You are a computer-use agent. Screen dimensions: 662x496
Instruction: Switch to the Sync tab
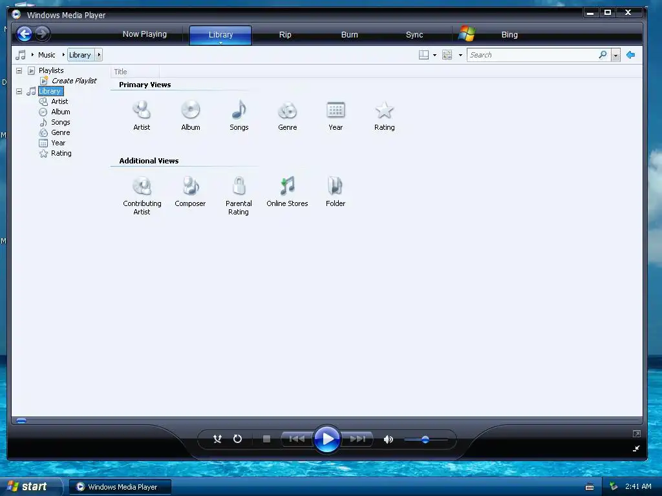click(x=414, y=35)
